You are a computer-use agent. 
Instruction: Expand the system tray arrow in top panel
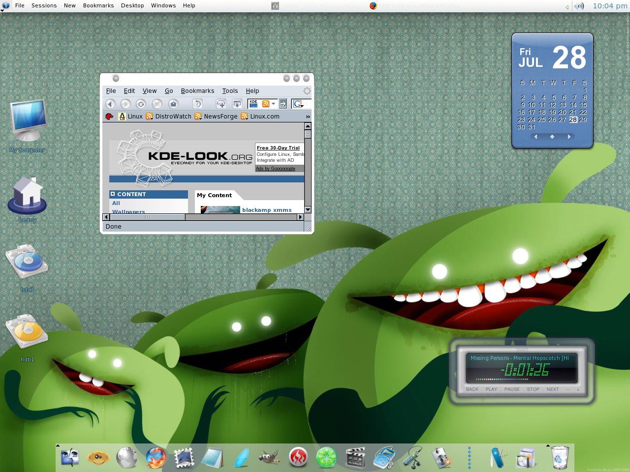(x=567, y=6)
